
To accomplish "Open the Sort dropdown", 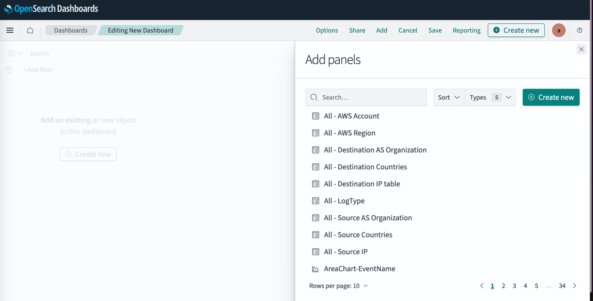I will tap(449, 97).
